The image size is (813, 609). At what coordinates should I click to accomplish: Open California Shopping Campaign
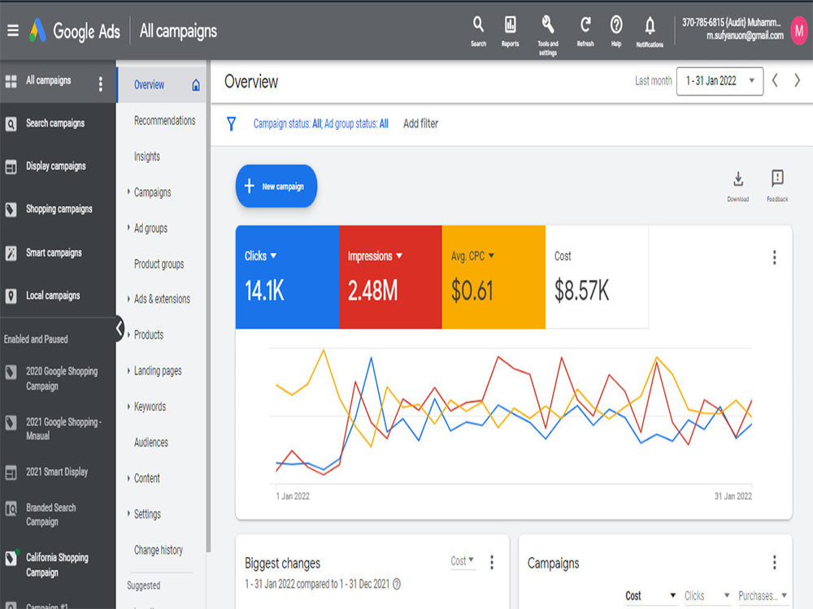click(58, 565)
